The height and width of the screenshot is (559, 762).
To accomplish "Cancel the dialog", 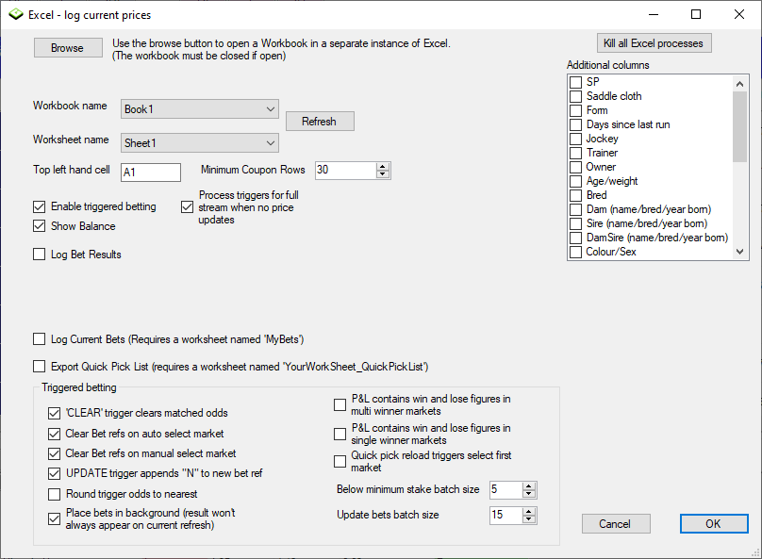I will pos(616,523).
